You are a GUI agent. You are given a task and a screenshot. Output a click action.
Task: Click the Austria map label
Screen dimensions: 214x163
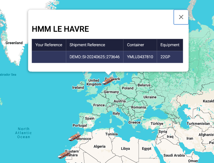pyautogui.click(x=119, y=101)
